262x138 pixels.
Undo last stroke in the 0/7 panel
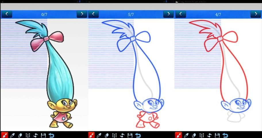51,135
